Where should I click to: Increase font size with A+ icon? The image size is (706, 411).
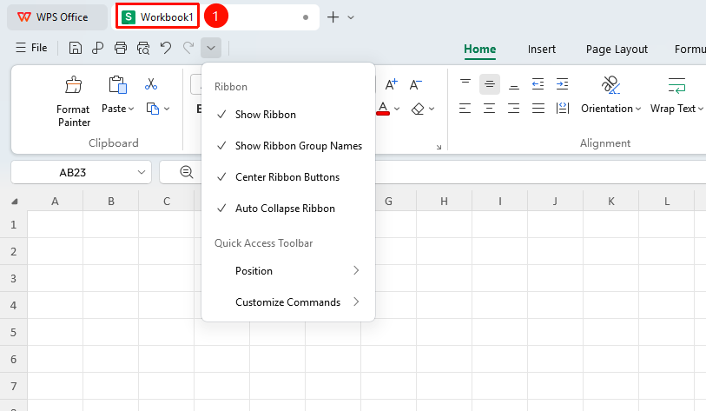[x=392, y=84]
